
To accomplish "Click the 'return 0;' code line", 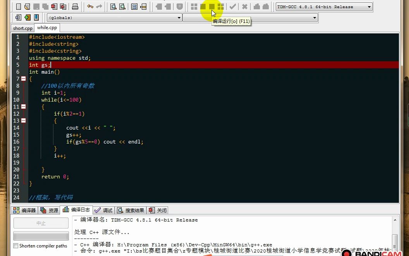I will [55, 176].
